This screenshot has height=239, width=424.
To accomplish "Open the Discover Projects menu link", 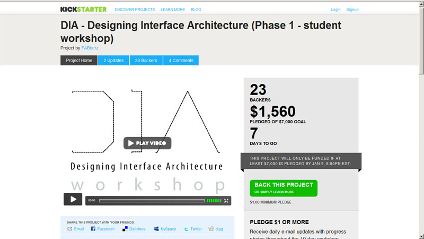I will click(x=135, y=10).
